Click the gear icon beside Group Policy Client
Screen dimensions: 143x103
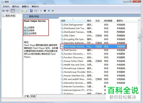(x=62, y=61)
